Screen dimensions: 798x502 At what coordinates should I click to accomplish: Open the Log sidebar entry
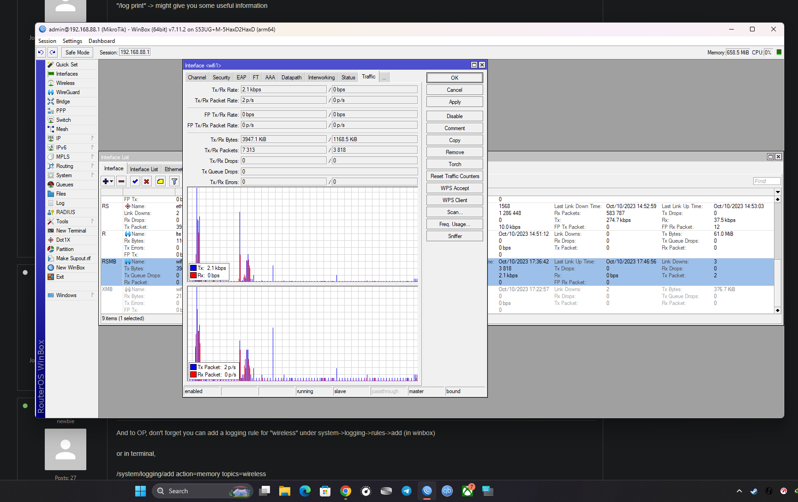pos(60,203)
